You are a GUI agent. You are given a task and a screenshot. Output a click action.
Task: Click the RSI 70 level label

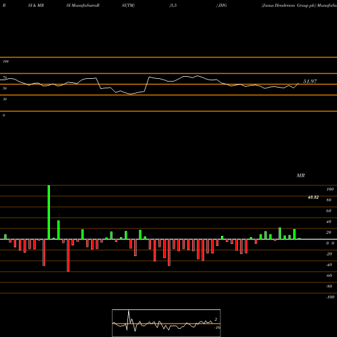(5, 78)
